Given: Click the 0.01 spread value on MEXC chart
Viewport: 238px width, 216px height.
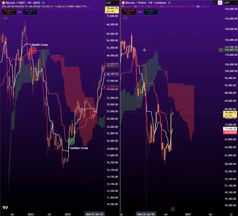Looking at the screenshot, I should 19,12.
